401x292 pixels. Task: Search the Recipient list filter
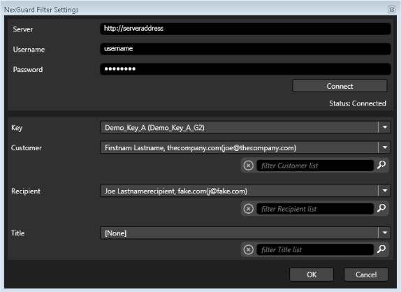click(x=381, y=208)
